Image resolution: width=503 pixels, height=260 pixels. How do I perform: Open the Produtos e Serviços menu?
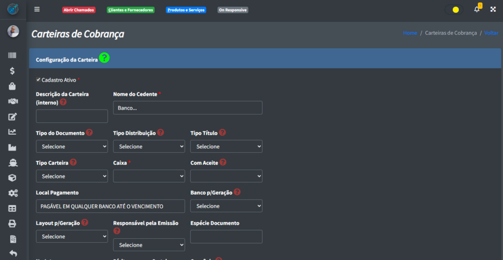(186, 10)
